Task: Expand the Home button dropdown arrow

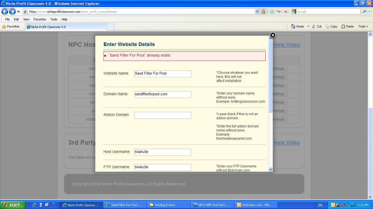Action: (x=308, y=26)
